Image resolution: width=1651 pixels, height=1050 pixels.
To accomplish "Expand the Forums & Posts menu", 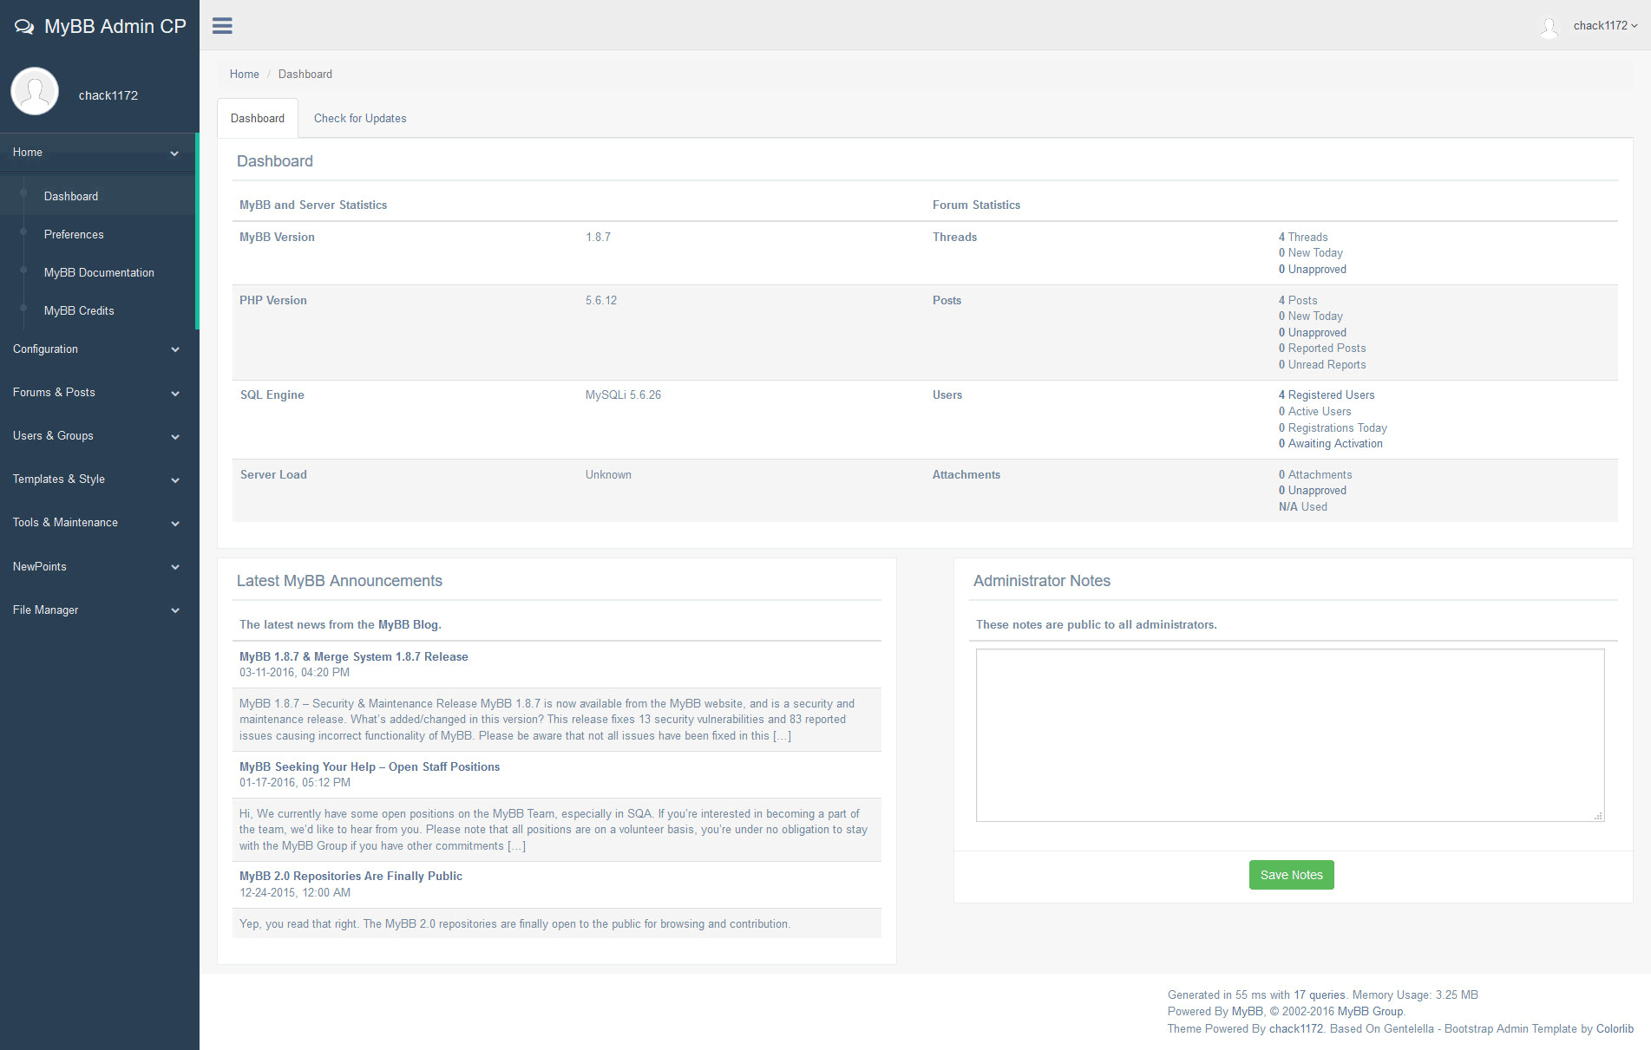I will (98, 393).
